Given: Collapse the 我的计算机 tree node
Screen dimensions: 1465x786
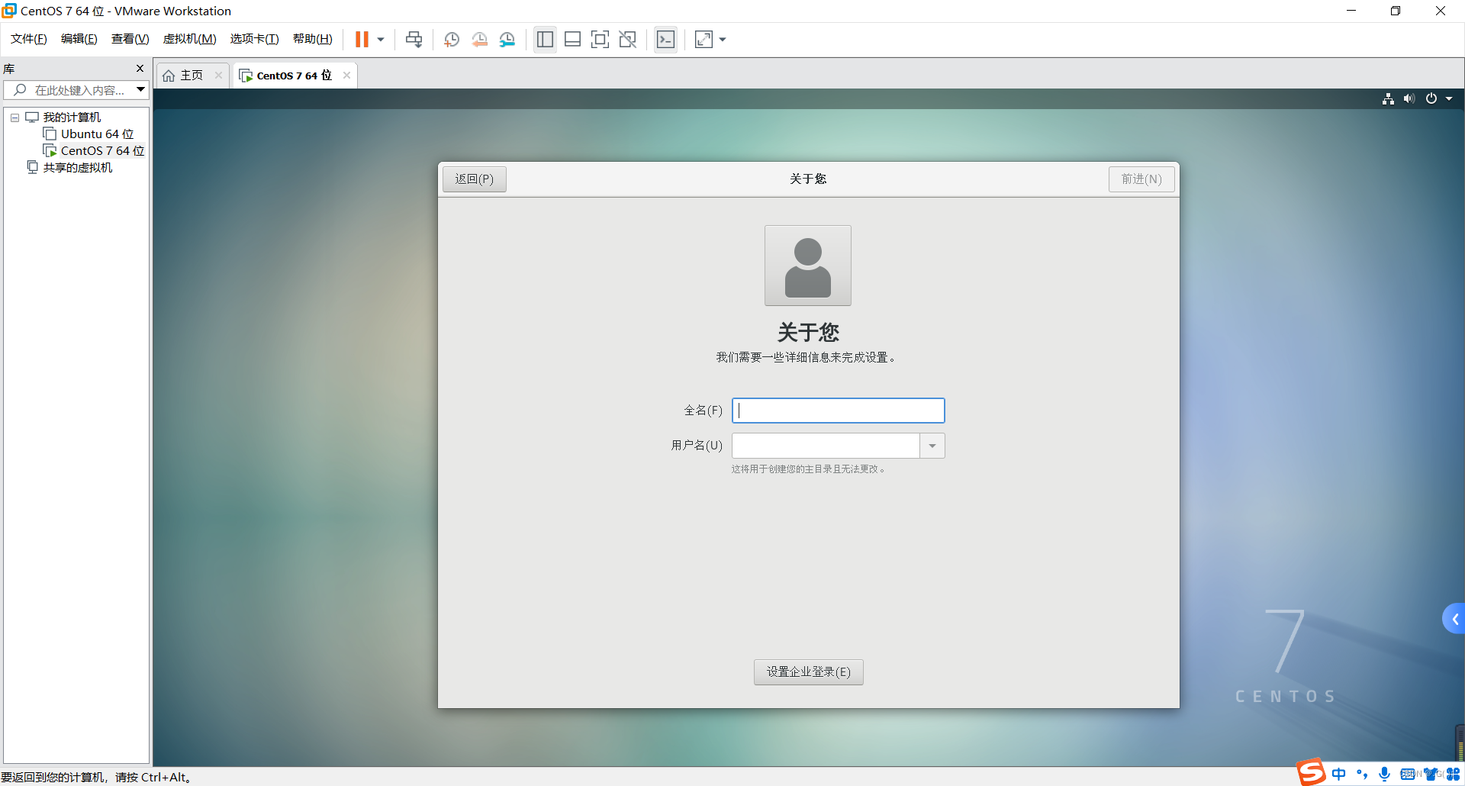Looking at the screenshot, I should coord(14,118).
